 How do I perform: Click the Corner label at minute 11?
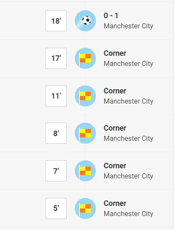[115, 91]
